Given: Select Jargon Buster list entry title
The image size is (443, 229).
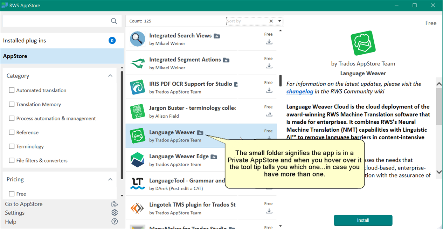Looking at the screenshot, I should (x=192, y=108).
